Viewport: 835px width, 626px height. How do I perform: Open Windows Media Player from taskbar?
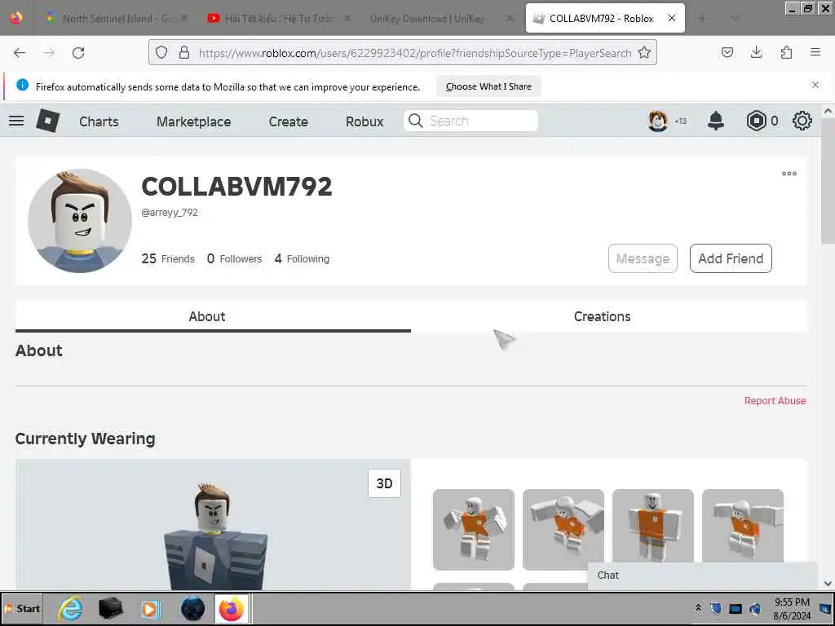[150, 609]
